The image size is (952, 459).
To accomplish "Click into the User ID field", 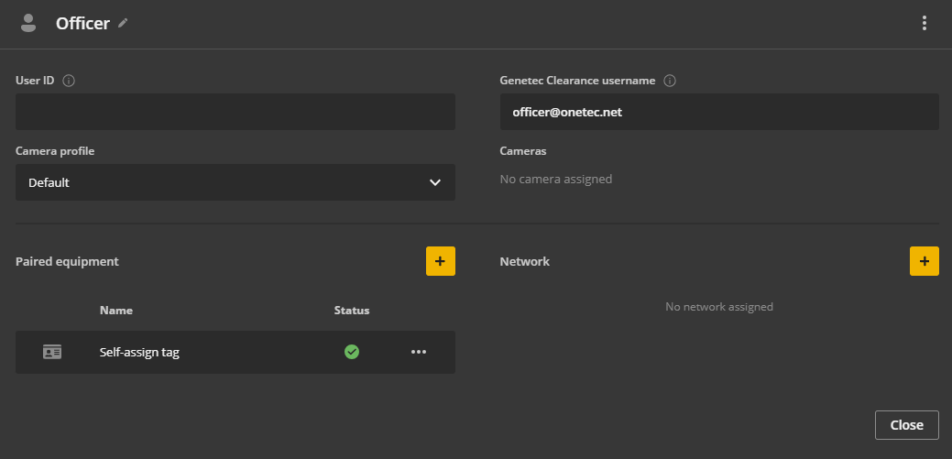I will 235,112.
